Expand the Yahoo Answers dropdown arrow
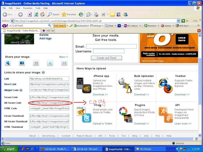This screenshot has width=203, height=152. [x=158, y=26]
